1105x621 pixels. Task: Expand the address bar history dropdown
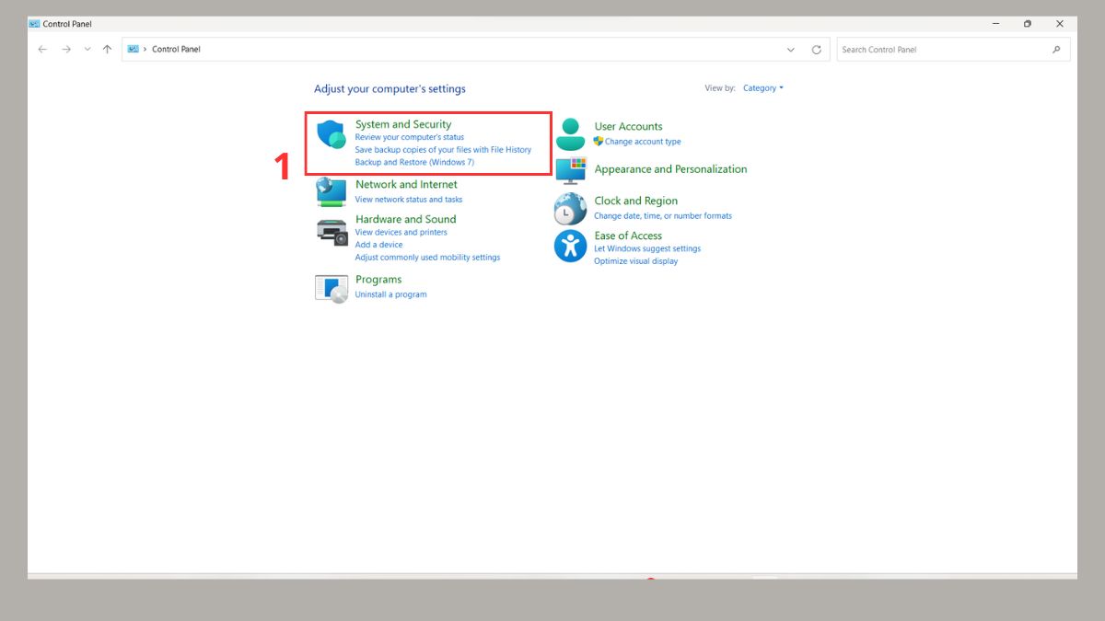(x=791, y=50)
